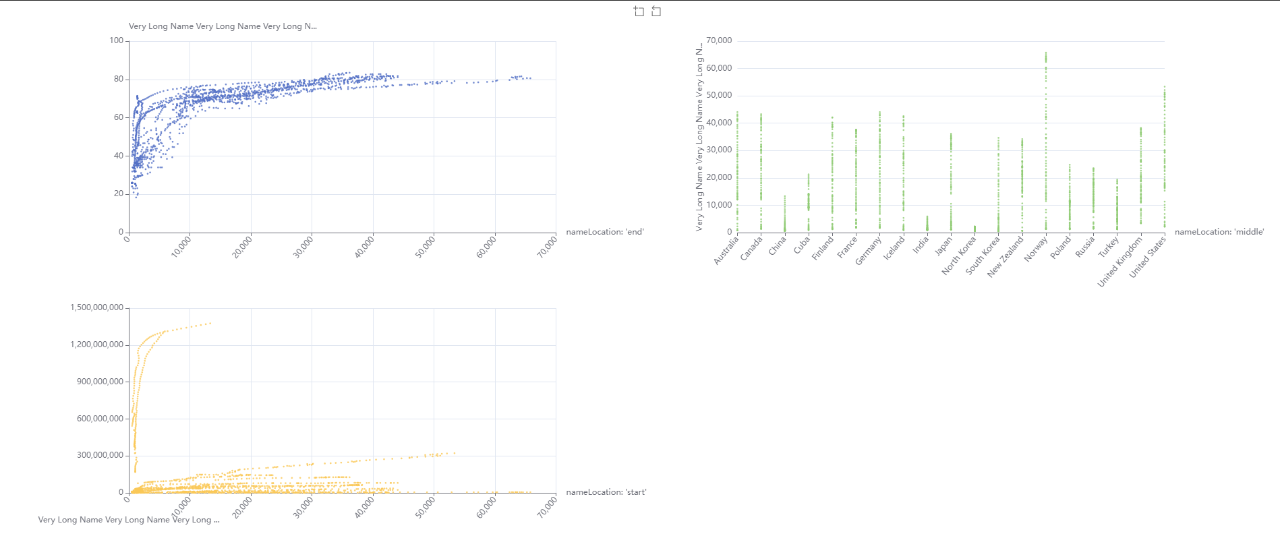Click the 50,000 label on green chart y-axis
The width and height of the screenshot is (1280, 538).
pyautogui.click(x=719, y=96)
